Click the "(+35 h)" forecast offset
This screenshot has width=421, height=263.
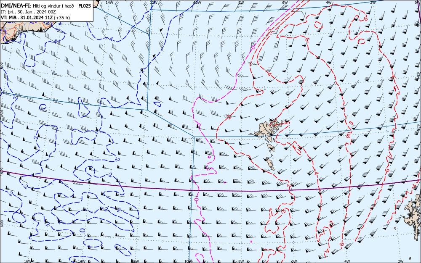pos(62,18)
